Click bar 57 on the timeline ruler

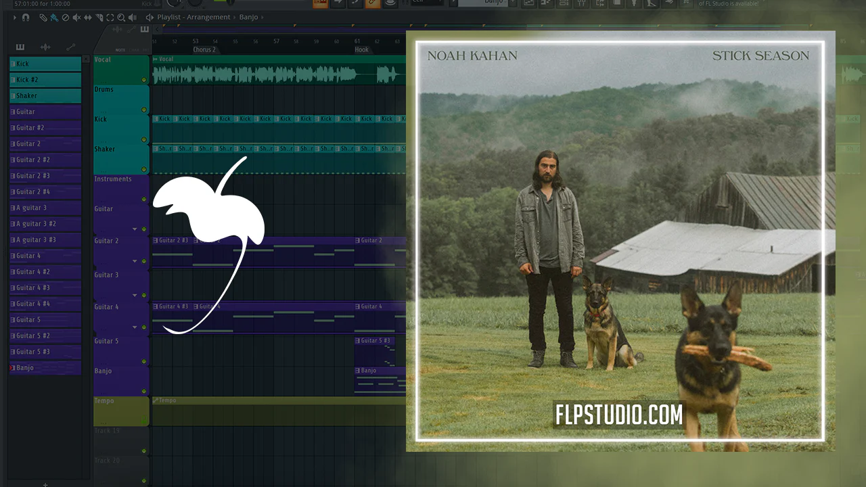[276, 41]
